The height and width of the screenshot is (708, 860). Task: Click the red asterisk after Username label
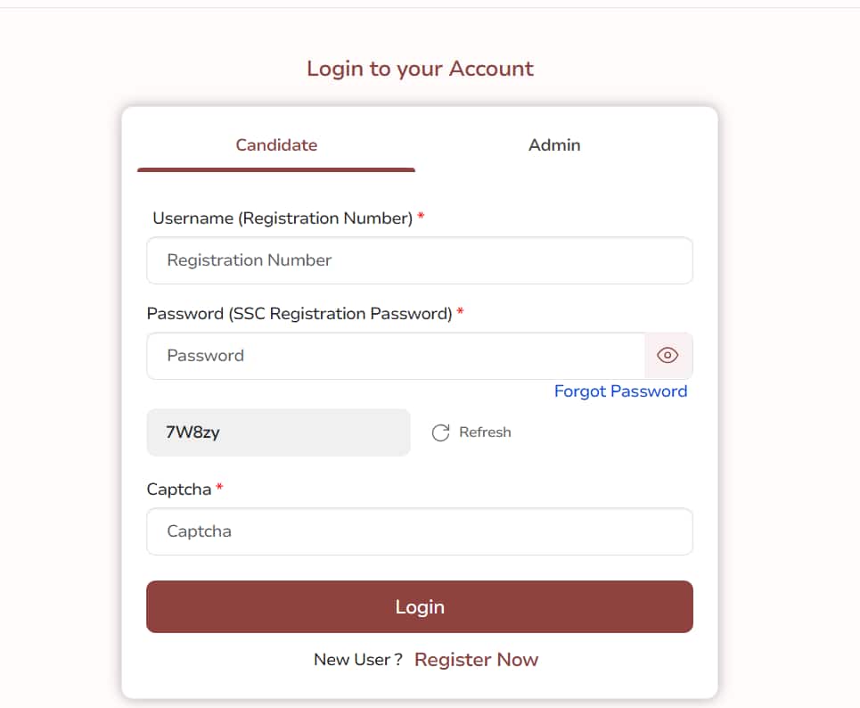[421, 217]
